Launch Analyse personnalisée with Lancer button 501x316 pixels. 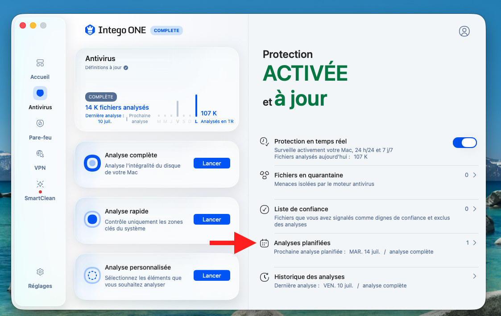(x=212, y=275)
